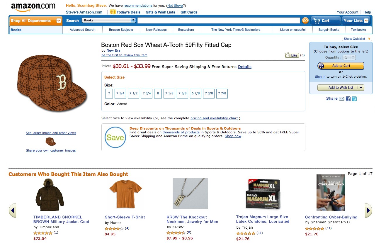Share the cap on Twitter
The image size is (381, 243).
tap(354, 99)
